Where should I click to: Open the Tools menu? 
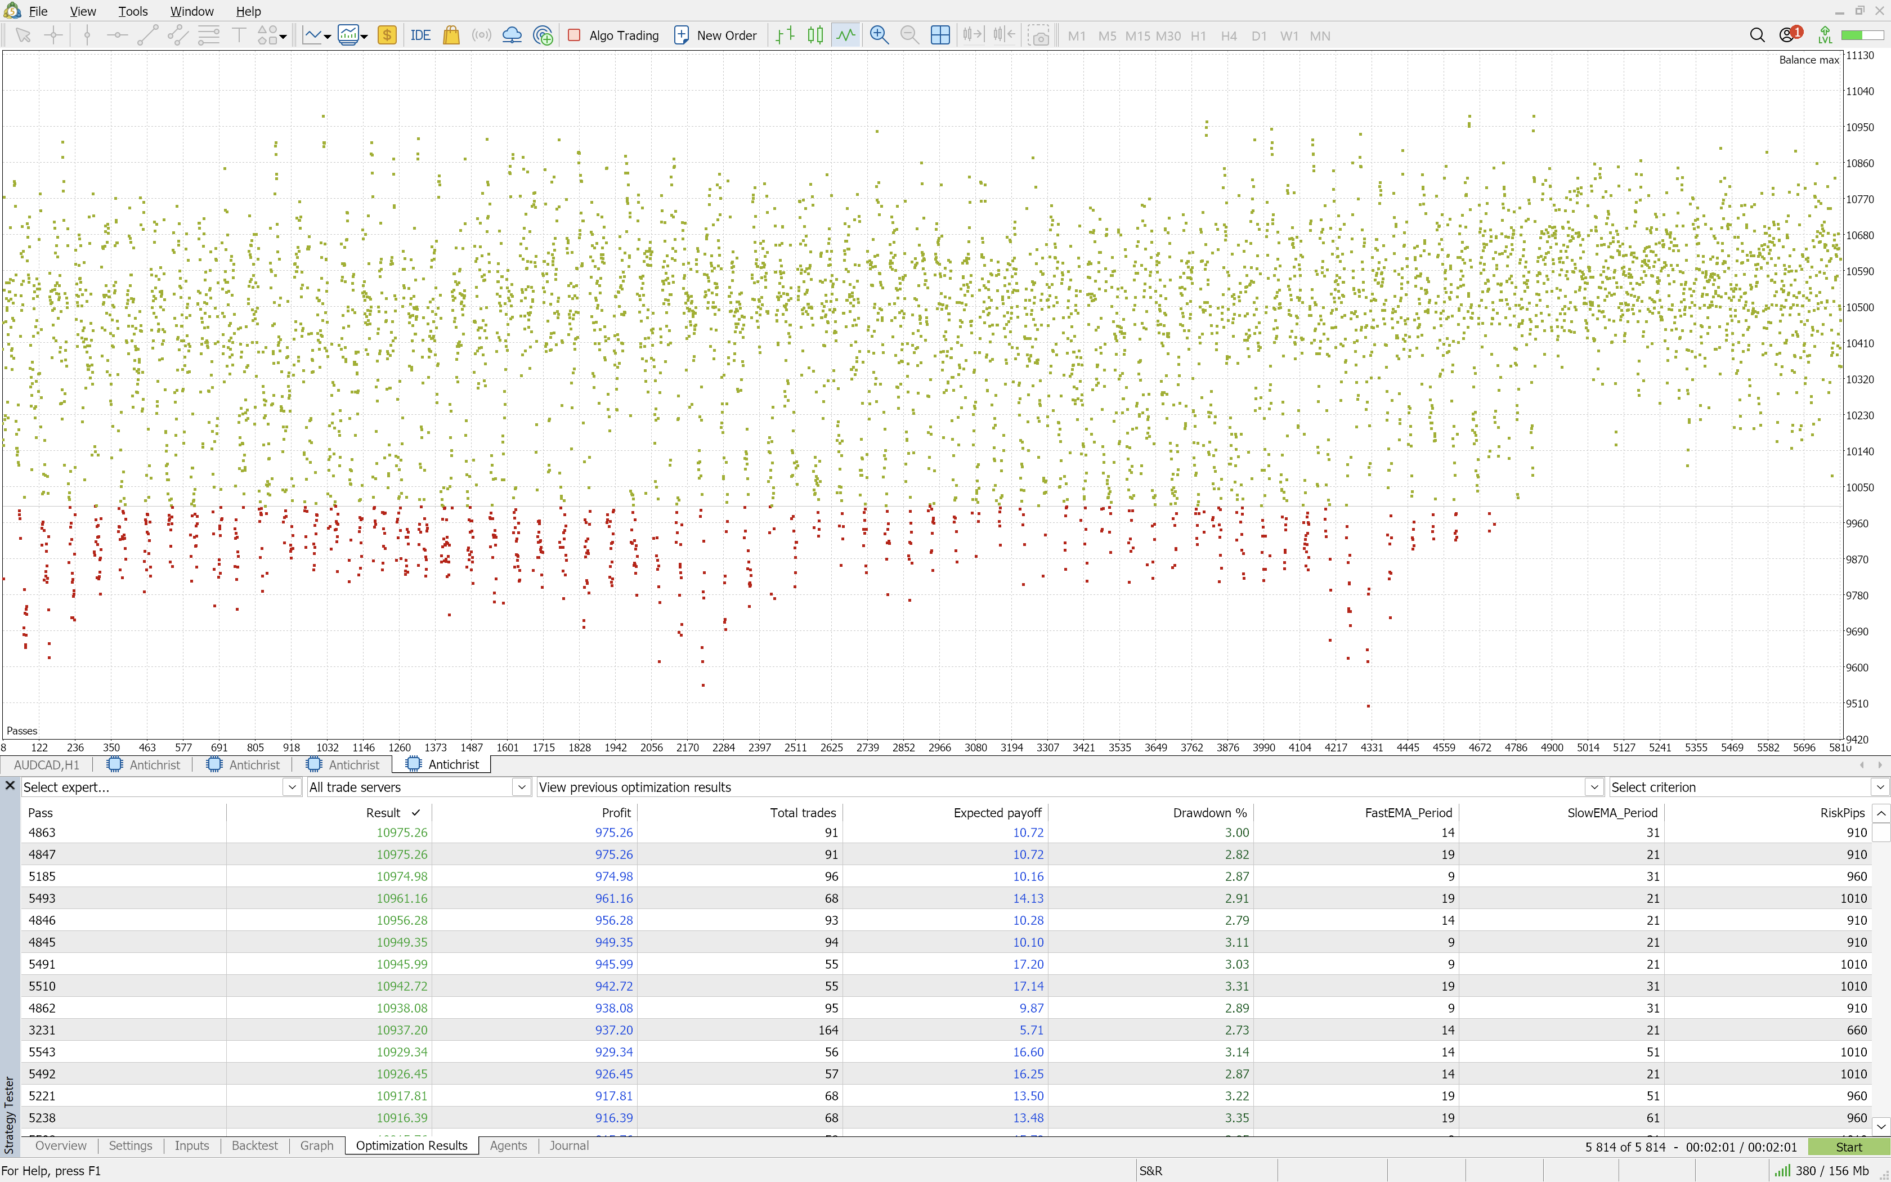coord(133,11)
